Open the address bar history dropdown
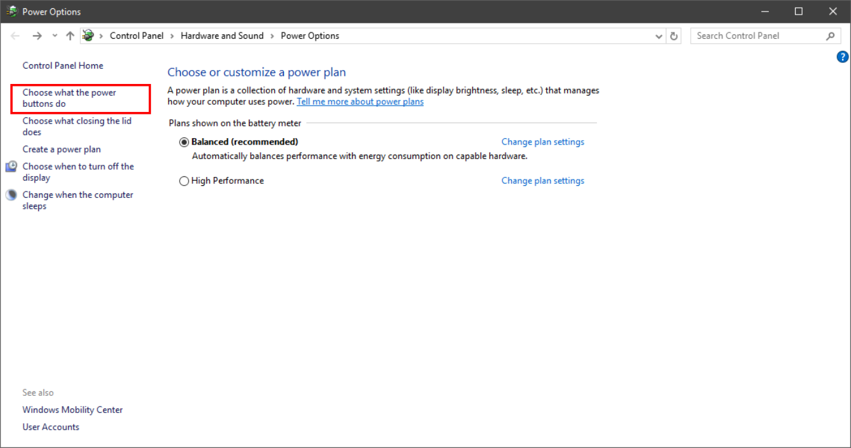 click(659, 36)
